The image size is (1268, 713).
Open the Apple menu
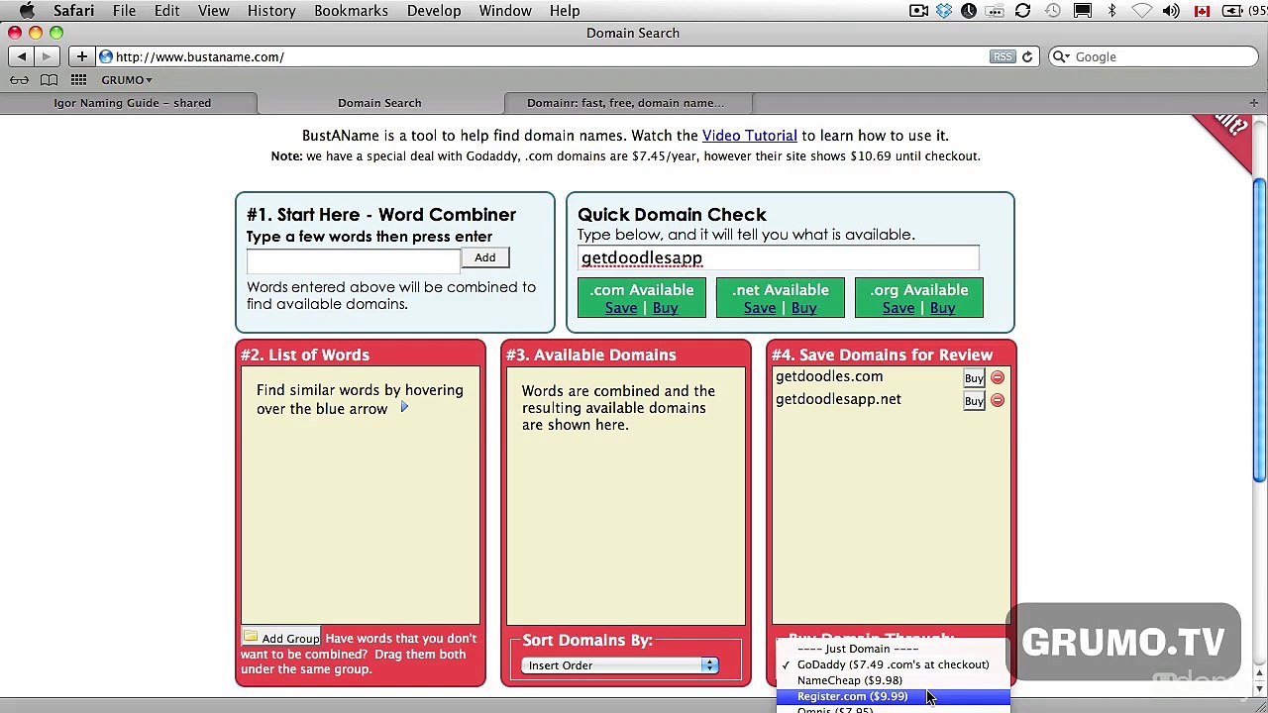tap(27, 11)
